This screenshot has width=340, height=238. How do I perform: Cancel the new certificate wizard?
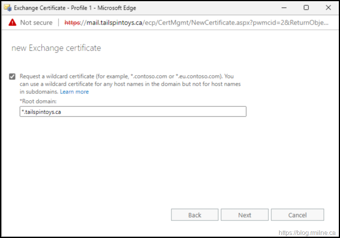[x=297, y=215]
